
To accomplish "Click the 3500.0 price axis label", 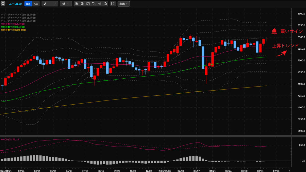I will (x=301, y=131).
